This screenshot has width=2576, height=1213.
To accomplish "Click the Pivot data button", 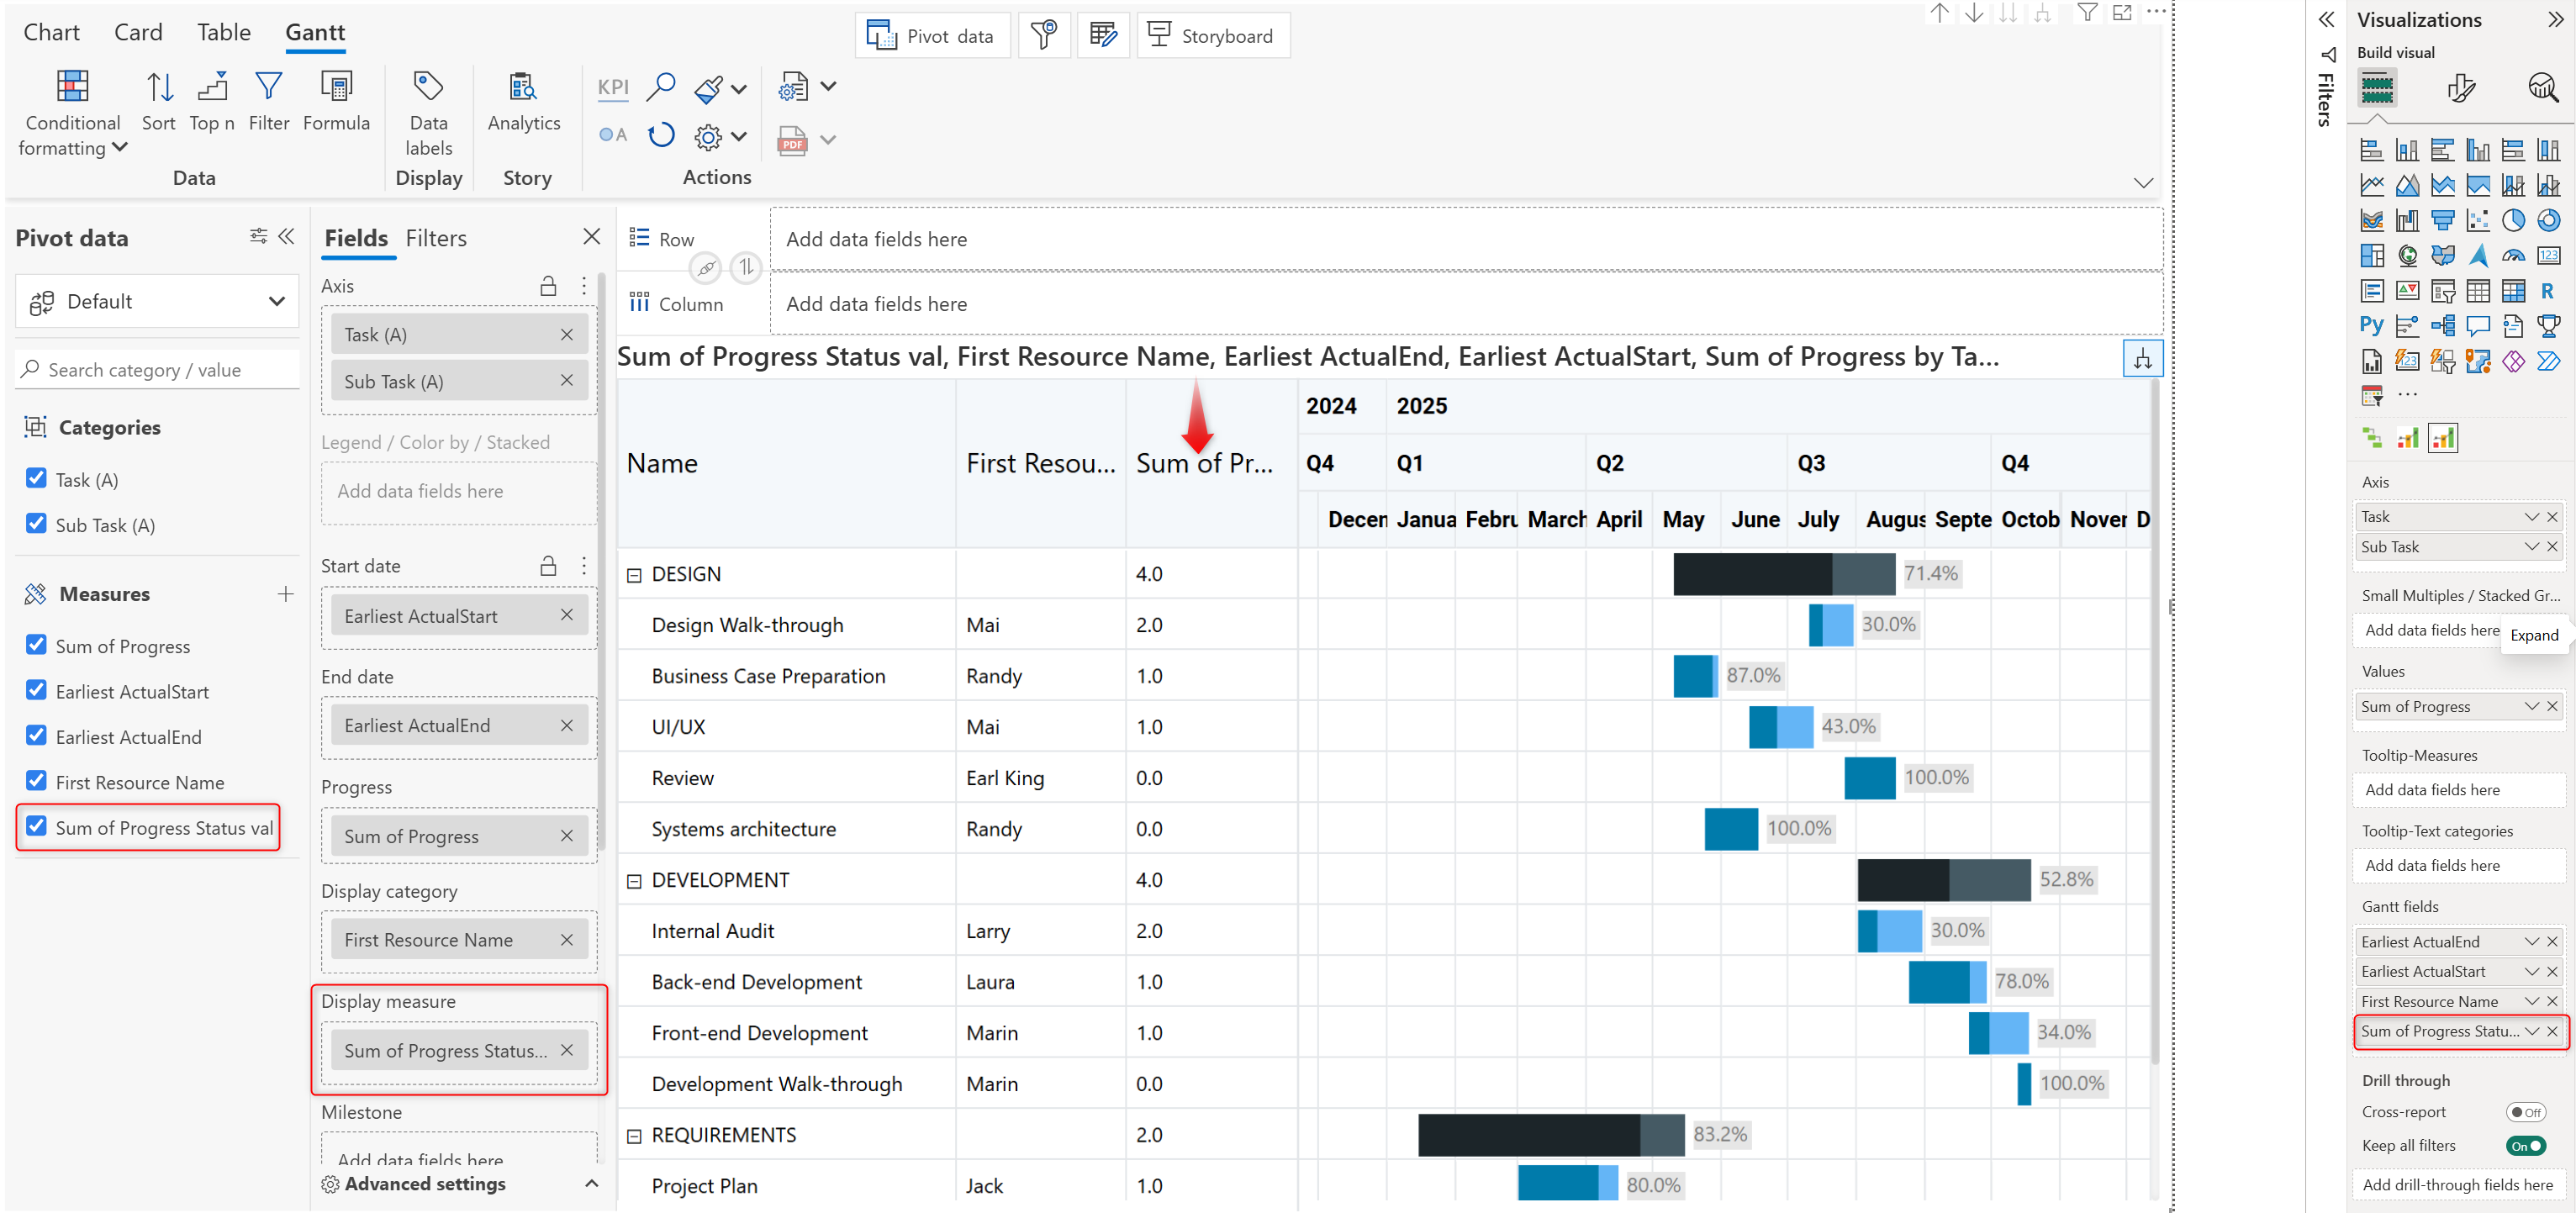I will (932, 36).
